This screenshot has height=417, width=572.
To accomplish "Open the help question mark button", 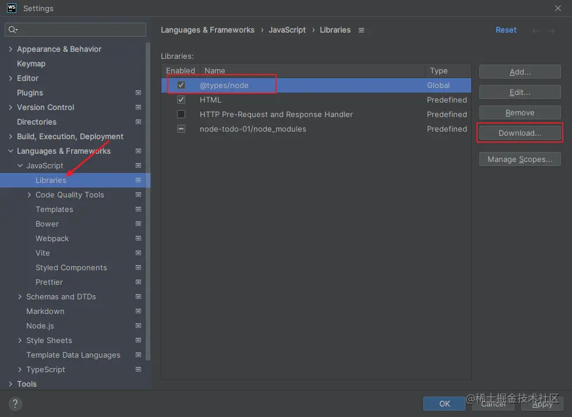I will point(15,404).
